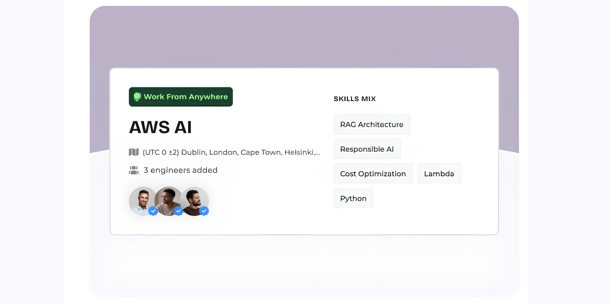
Task: Select the RAG Architecture skill tag
Action: (x=372, y=124)
